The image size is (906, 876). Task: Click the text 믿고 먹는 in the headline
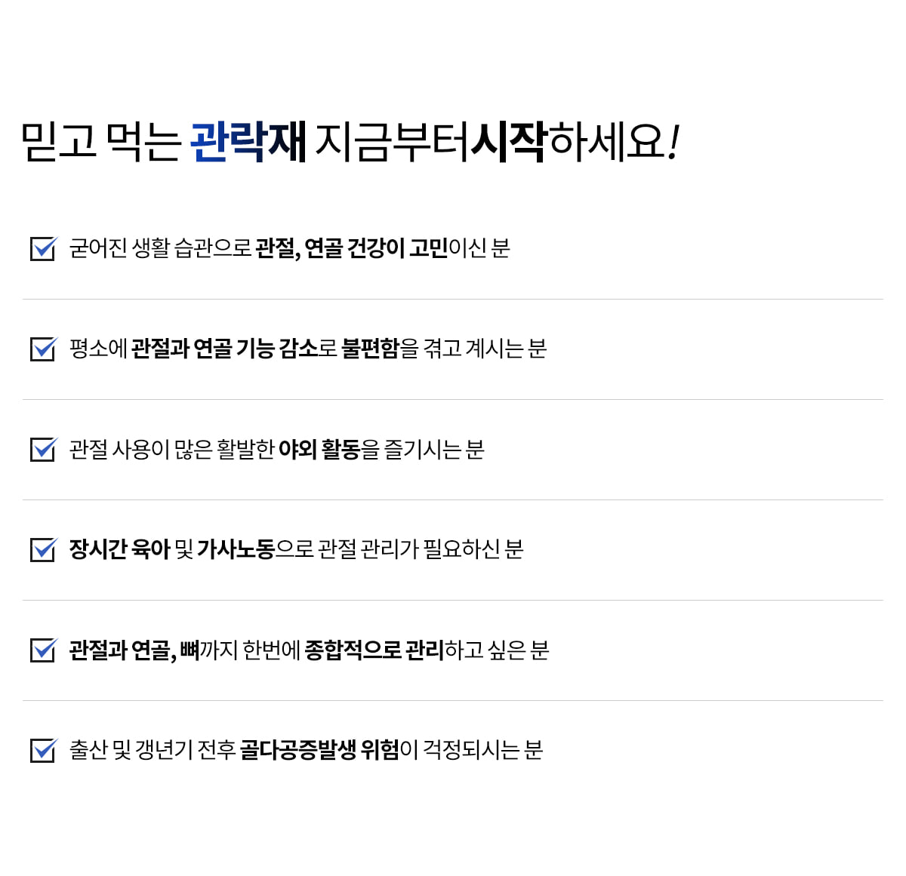point(101,141)
